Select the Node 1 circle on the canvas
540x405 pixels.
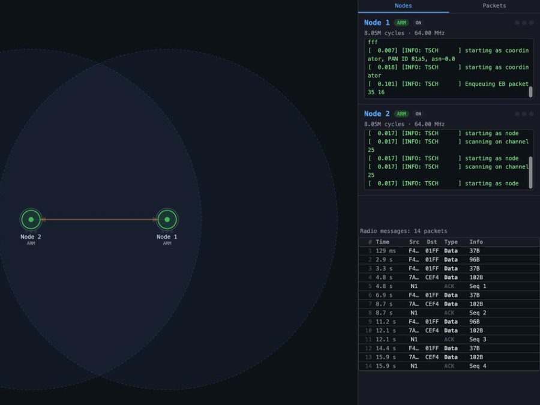pyautogui.click(x=167, y=220)
